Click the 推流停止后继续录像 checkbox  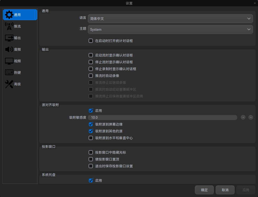(x=91, y=82)
